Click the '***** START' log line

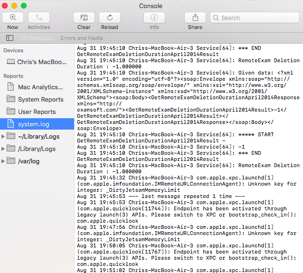175,138
